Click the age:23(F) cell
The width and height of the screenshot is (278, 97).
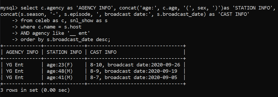[60, 65]
